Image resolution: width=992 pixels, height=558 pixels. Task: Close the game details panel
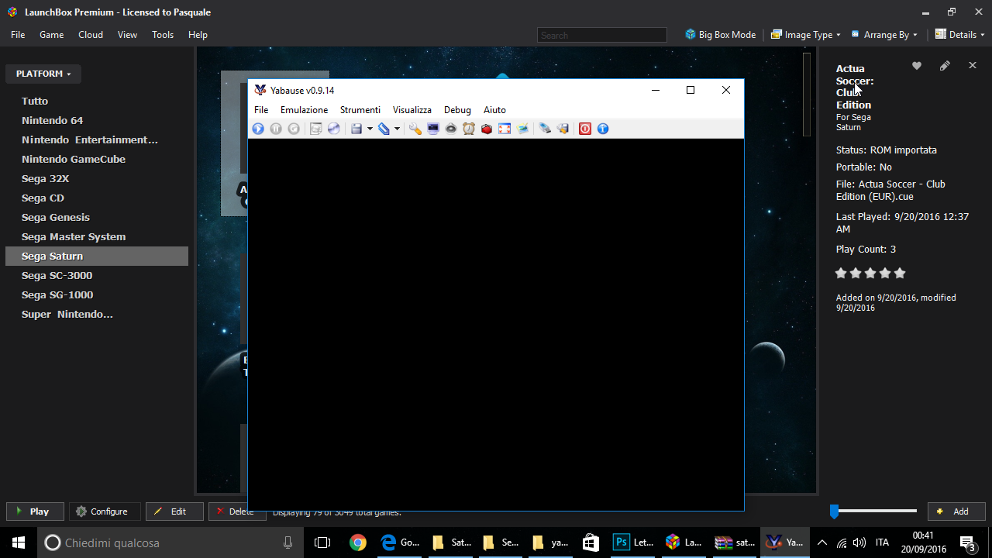(x=973, y=66)
